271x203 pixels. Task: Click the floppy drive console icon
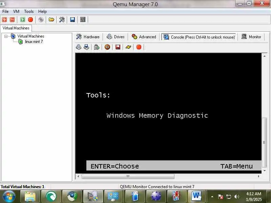pos(86,47)
